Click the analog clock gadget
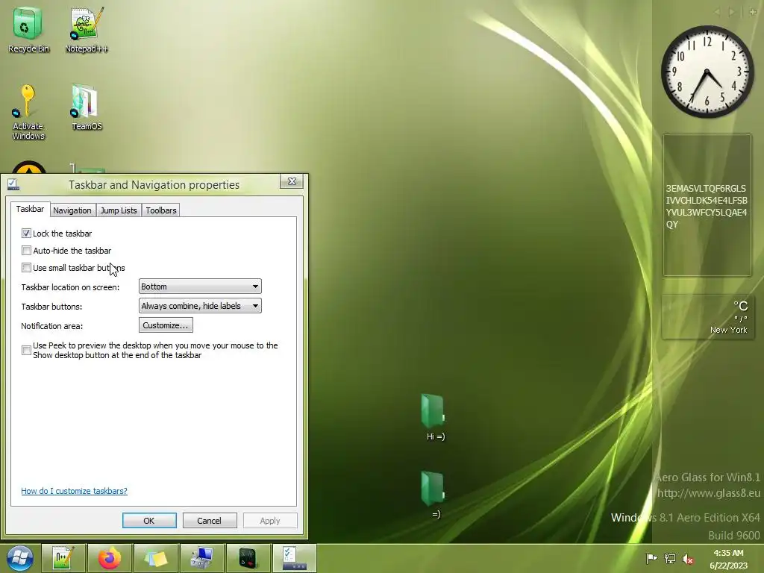The height and width of the screenshot is (573, 764). pyautogui.click(x=707, y=72)
